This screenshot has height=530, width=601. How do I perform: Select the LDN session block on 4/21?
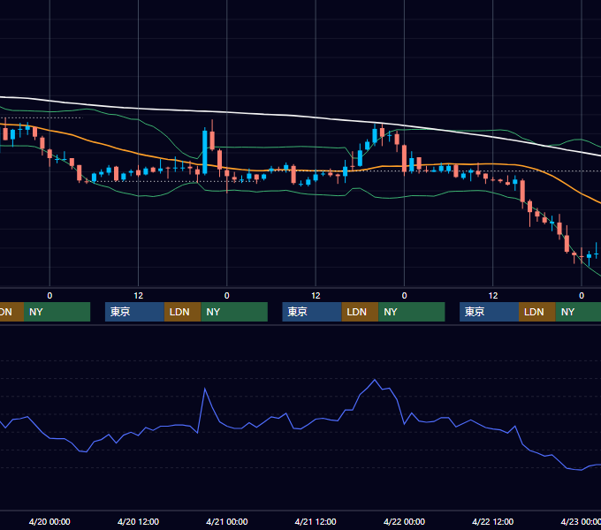coord(360,312)
